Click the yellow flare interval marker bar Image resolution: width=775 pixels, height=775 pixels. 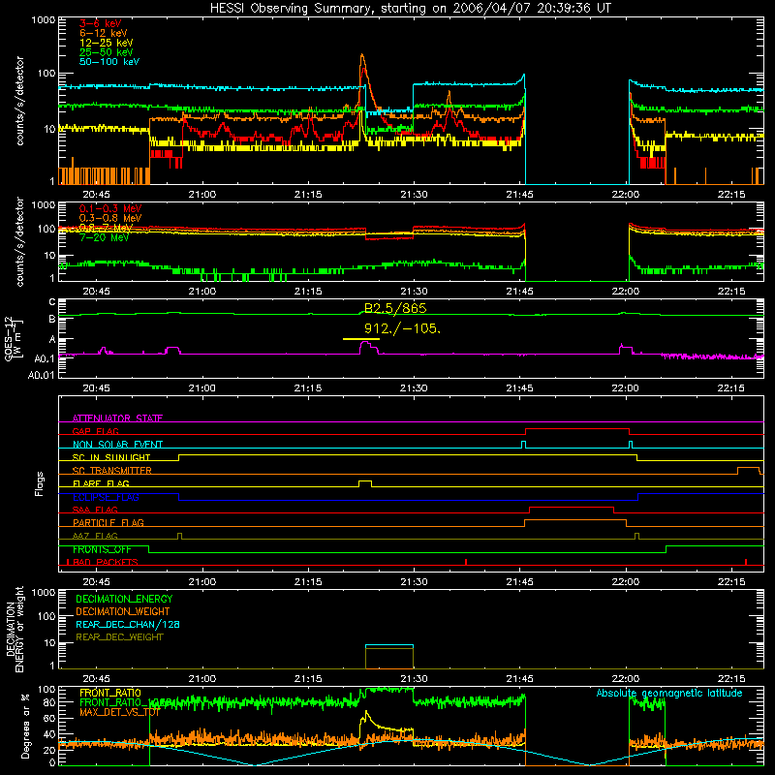[361, 339]
